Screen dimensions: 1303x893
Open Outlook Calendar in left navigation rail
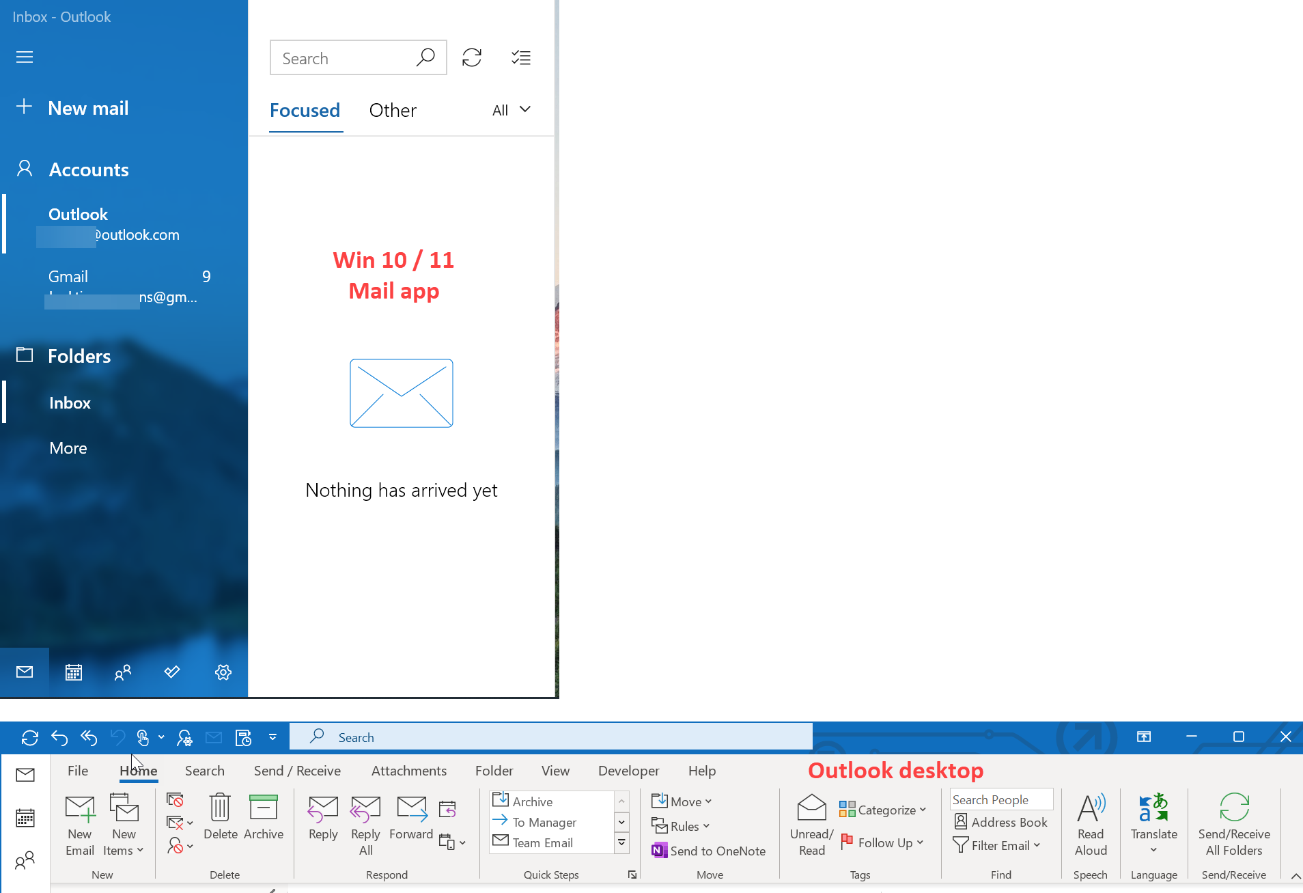25,817
